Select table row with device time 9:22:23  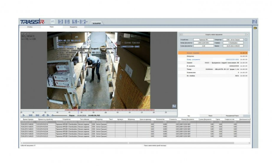pos(135,136)
